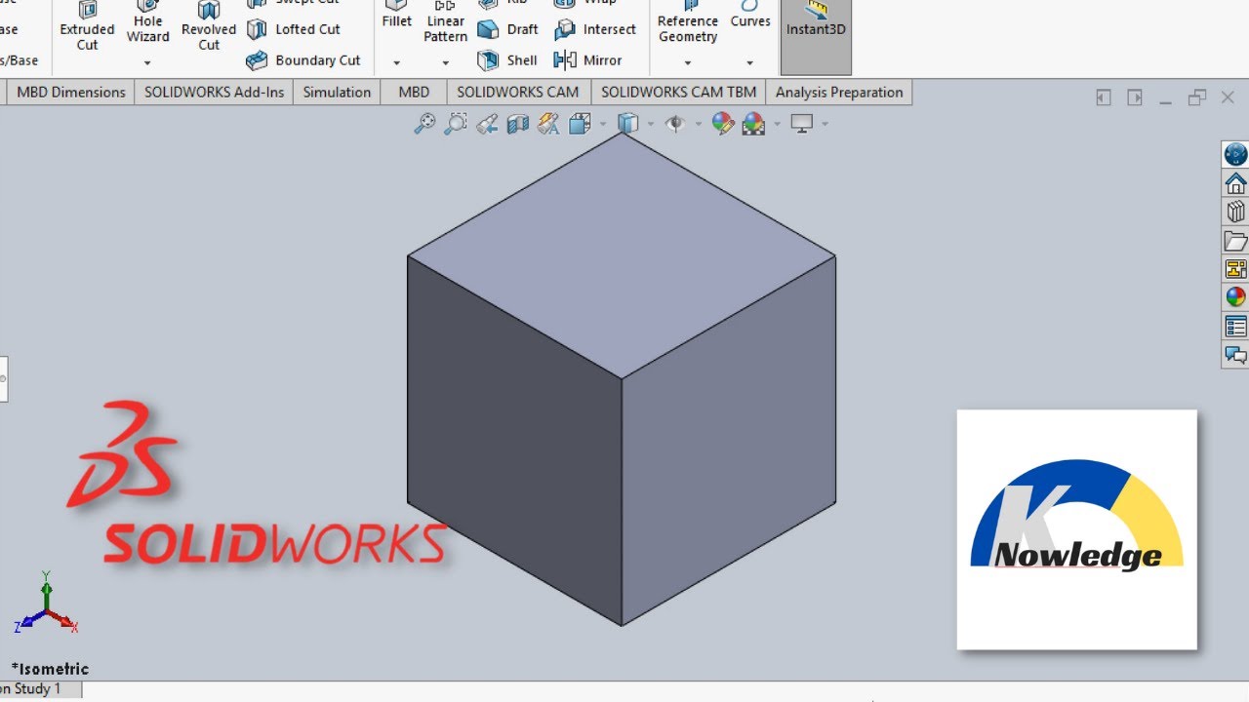Choose the Lofted Cut command
The width and height of the screenshot is (1249, 702).
coord(294,29)
